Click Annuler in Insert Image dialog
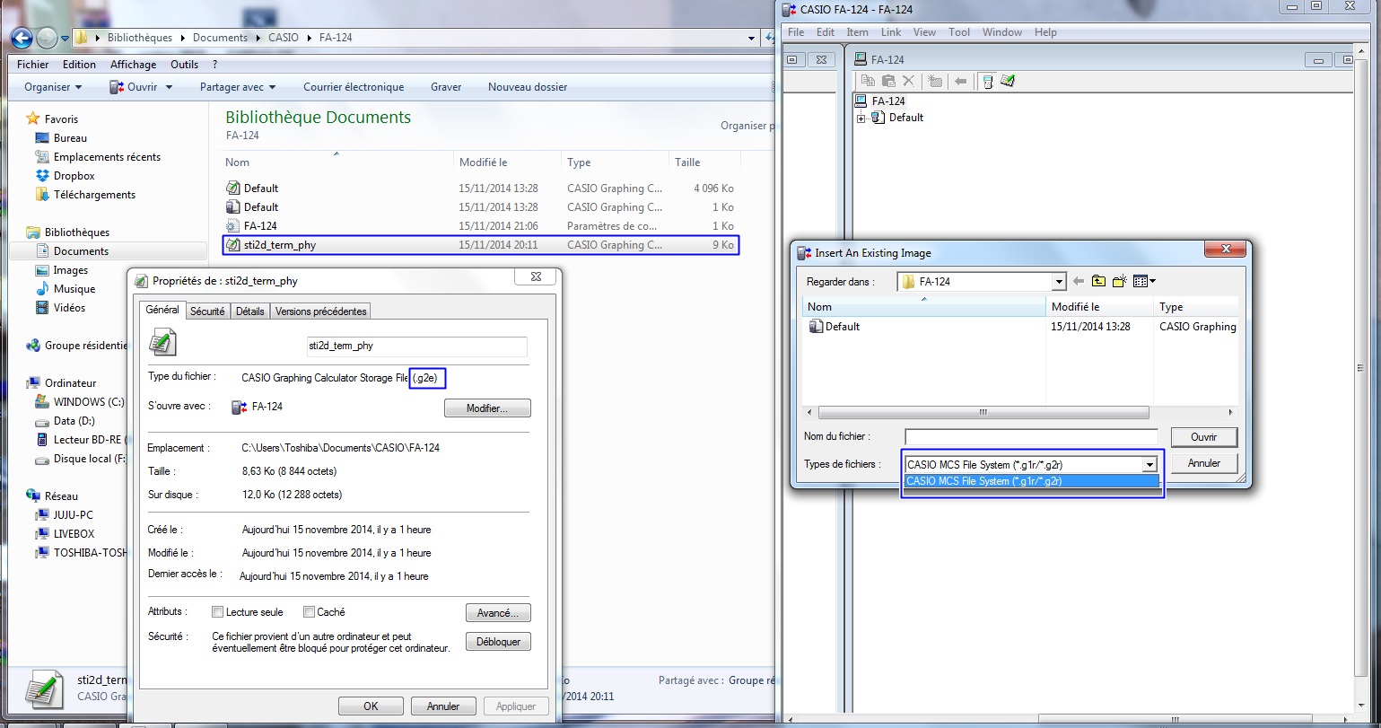The image size is (1381, 728). click(1203, 463)
